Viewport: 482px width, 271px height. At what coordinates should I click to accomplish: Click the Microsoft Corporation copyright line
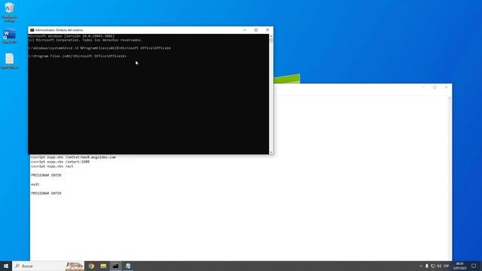pos(85,40)
